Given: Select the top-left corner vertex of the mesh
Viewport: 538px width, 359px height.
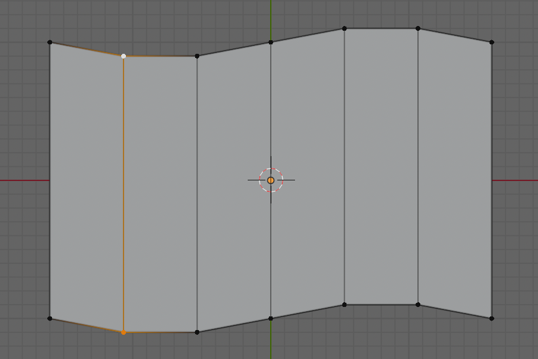Looking at the screenshot, I should pyautogui.click(x=50, y=42).
